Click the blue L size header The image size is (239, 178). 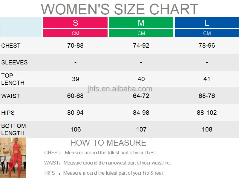point(207,23)
